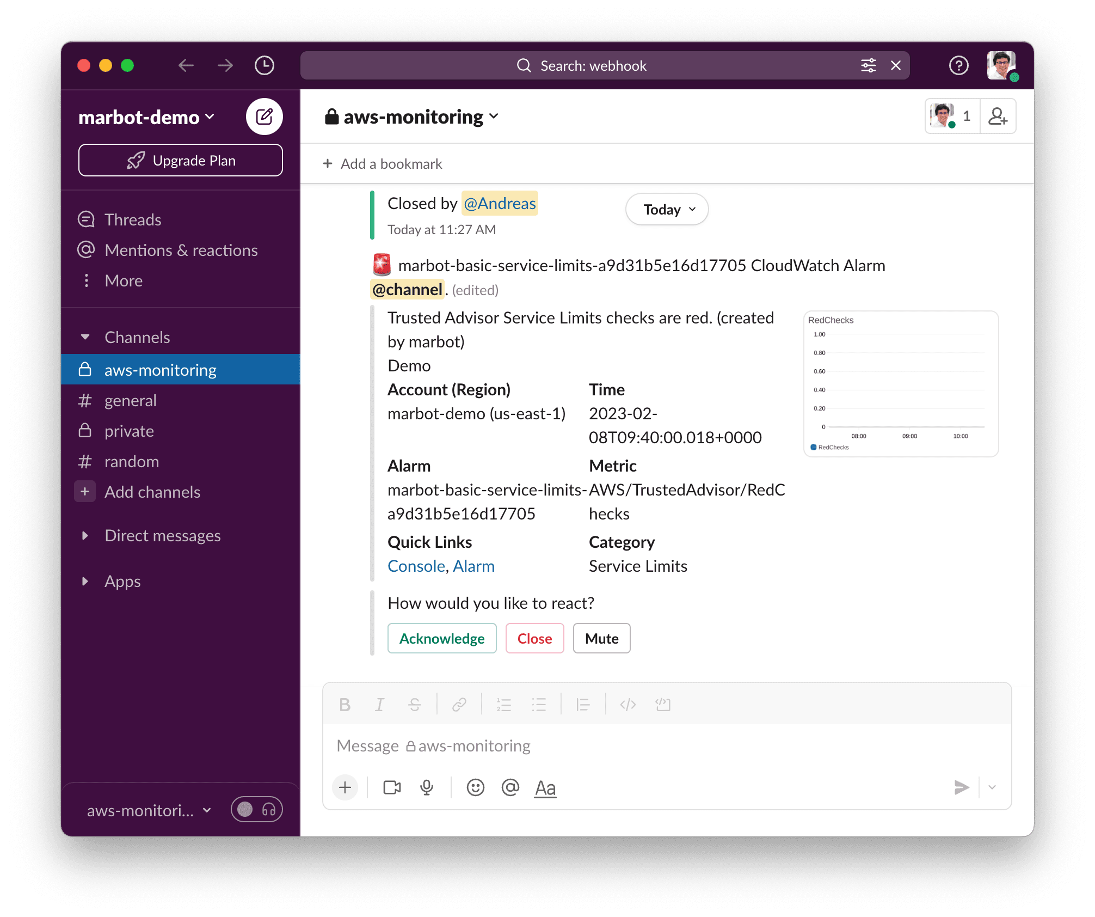1095x917 pixels.
Task: Open Mentions & reactions
Action: click(x=181, y=250)
